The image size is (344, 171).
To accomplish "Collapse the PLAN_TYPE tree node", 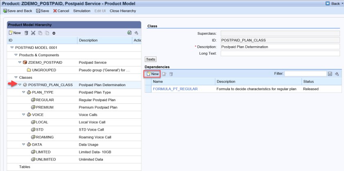I will (x=24, y=92).
